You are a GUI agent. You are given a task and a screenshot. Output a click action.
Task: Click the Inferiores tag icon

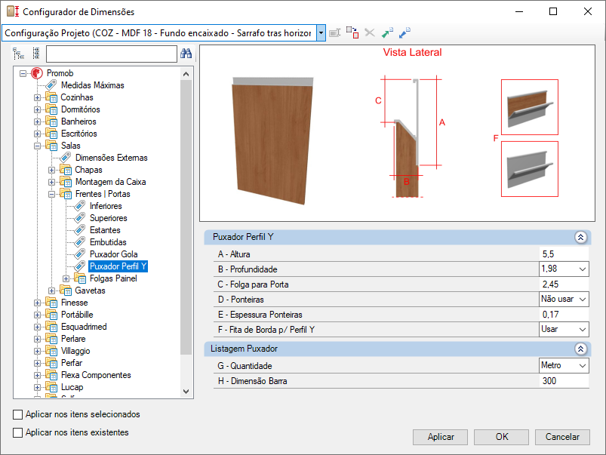click(79, 206)
